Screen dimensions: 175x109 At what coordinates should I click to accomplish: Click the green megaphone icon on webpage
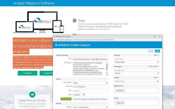point(32,95)
